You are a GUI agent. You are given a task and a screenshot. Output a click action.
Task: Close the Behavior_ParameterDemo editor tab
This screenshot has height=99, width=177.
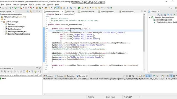click(x=62, y=12)
